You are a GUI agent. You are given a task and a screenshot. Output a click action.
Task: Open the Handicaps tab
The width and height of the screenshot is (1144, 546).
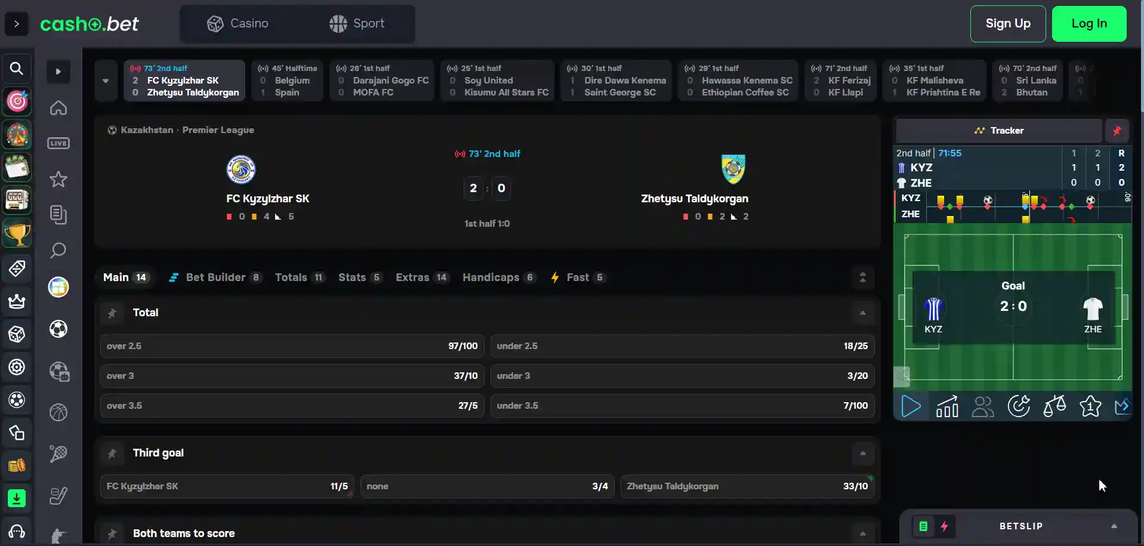pos(499,277)
